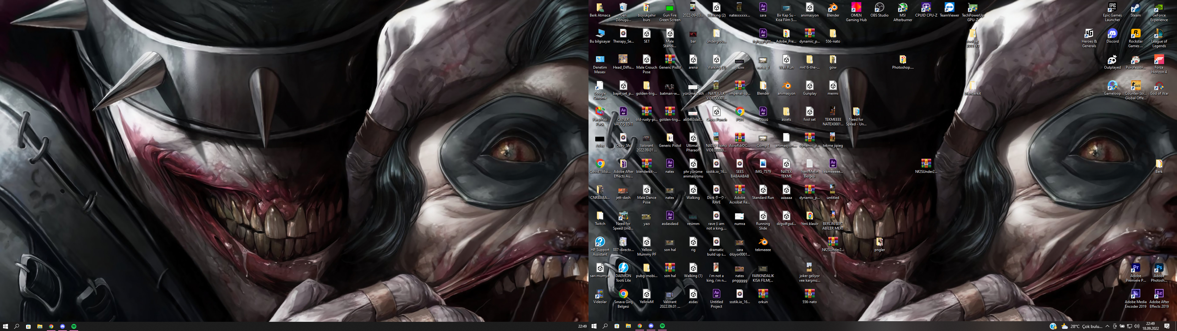Expand the hidden system tray icons chevron

pos(1107,326)
